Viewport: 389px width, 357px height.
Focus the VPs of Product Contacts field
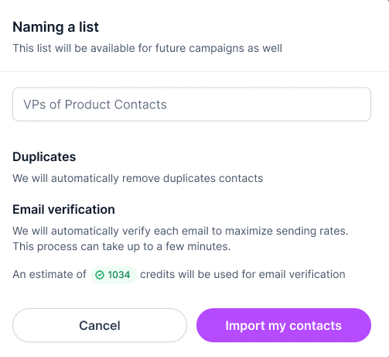click(x=192, y=105)
